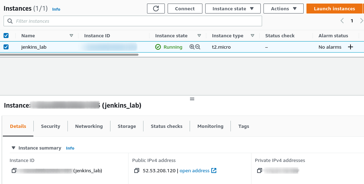The height and width of the screenshot is (184, 364).
Task: Go to the previous page of instances
Action: pyautogui.click(x=342, y=21)
